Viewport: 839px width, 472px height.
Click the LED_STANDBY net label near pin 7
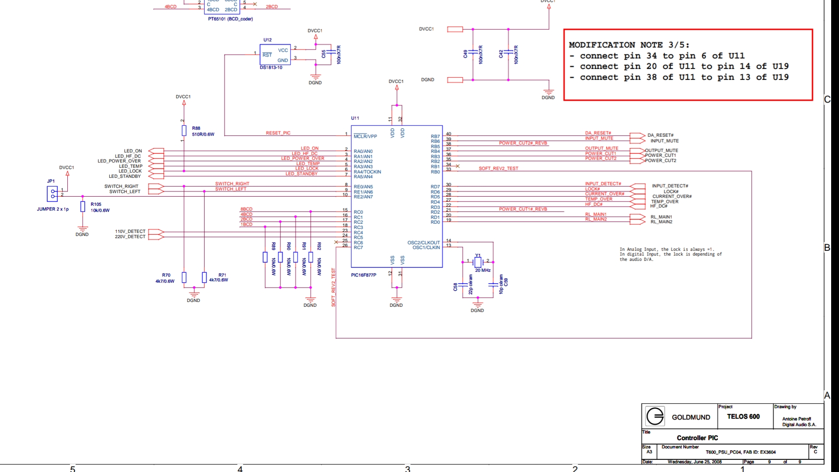pyautogui.click(x=302, y=174)
